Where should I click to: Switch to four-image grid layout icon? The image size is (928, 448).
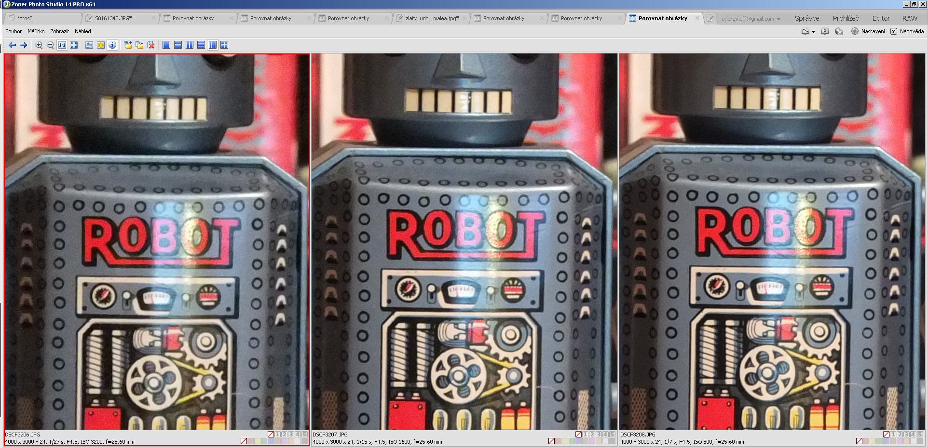(224, 45)
